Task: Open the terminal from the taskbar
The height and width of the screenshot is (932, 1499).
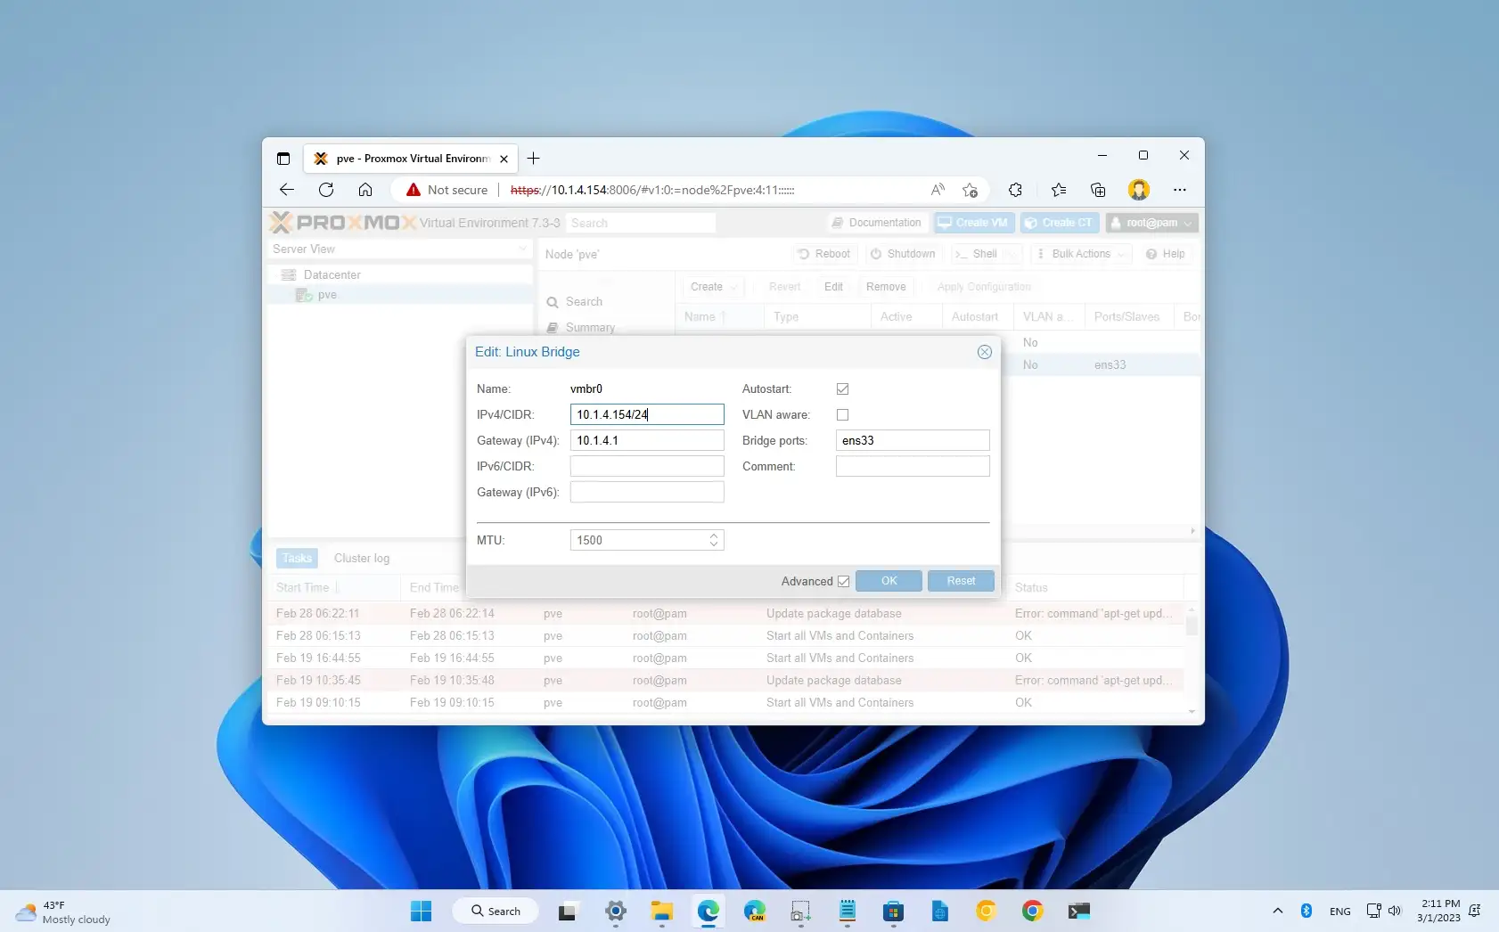Action: [x=1079, y=911]
